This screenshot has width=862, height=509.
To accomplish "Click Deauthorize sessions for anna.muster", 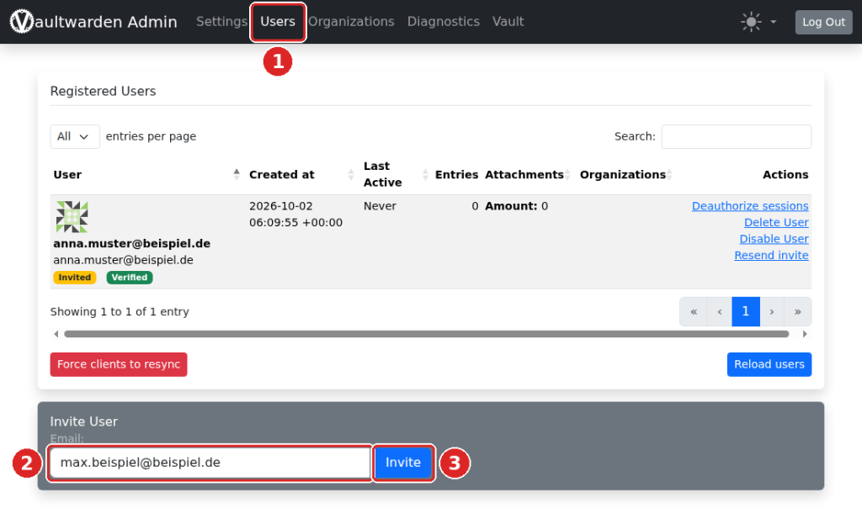I will (750, 206).
